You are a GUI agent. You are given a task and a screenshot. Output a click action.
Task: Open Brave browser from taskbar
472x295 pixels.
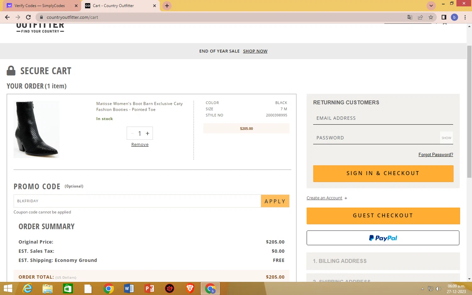pyautogui.click(x=190, y=288)
